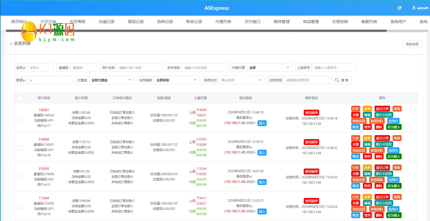
Task: Click 打针 for member 158241
Action: click(356, 109)
